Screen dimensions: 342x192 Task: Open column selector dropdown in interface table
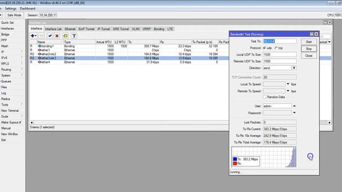point(329,42)
